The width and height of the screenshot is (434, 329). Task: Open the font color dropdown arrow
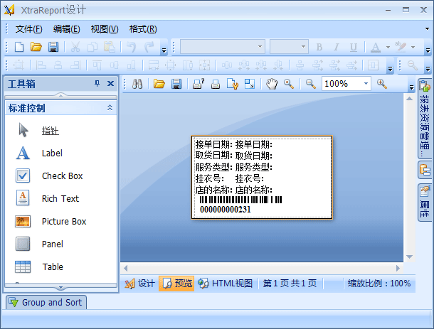388,47
